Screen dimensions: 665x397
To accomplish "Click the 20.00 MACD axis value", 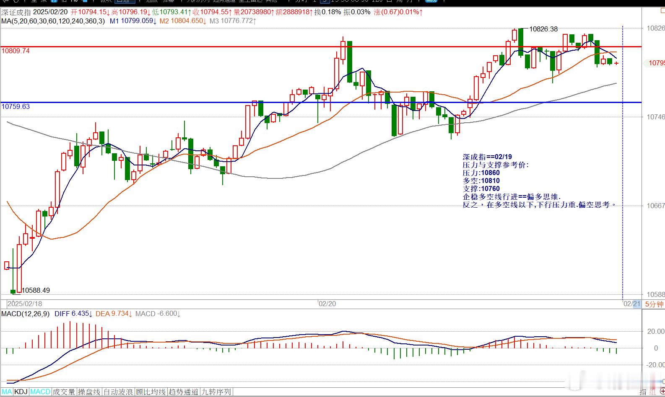I will [x=655, y=331].
